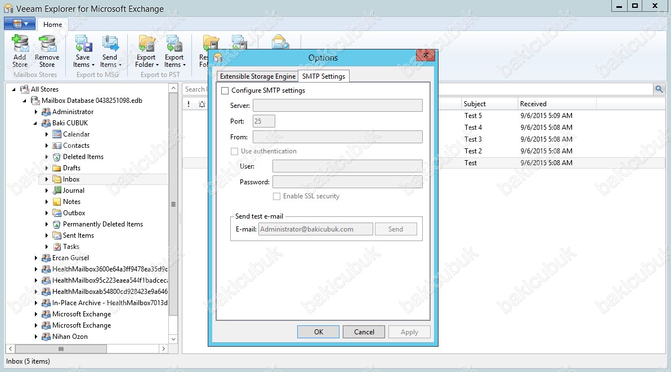Screen dimensions: 671x372
Task: Click the Export Items ribbon icon
Action: [174, 44]
